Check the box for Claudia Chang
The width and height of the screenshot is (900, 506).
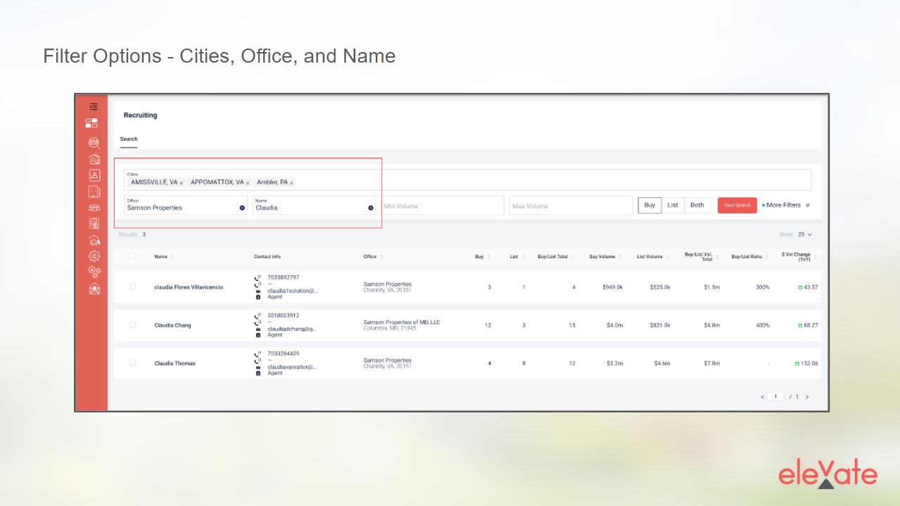pos(132,324)
